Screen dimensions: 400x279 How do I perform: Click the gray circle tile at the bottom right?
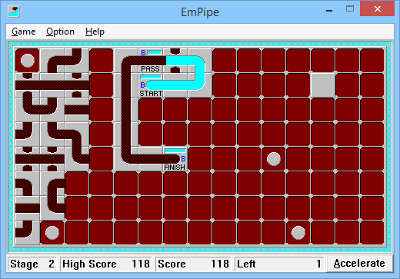298,233
